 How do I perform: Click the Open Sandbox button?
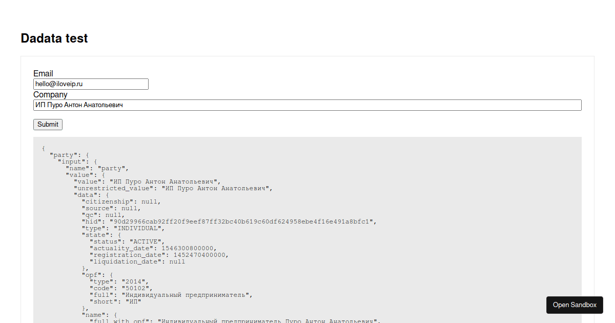pyautogui.click(x=574, y=305)
